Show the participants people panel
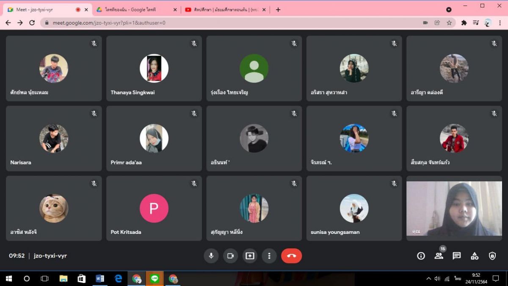This screenshot has height=286, width=508. 439,256
